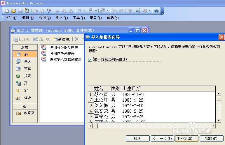Click the New database icon
Screen dimensions: 225x145
[x=7, y=11]
